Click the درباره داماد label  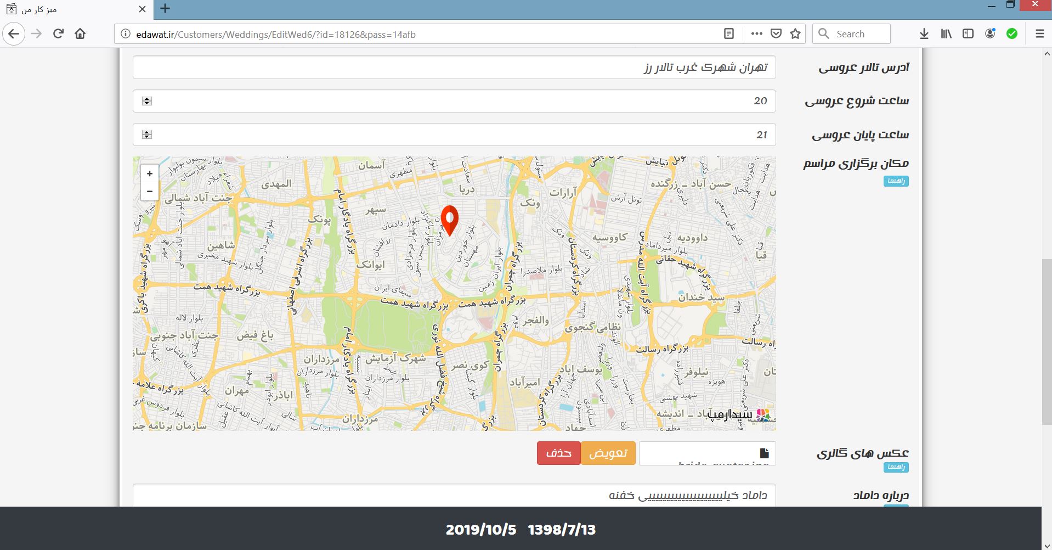tap(881, 495)
